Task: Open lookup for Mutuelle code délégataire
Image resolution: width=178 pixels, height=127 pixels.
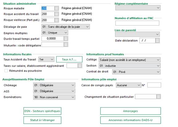Action: pyautogui.click(x=66, y=44)
